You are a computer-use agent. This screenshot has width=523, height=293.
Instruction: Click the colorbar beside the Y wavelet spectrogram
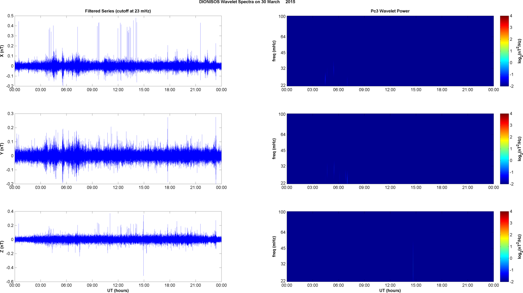pyautogui.click(x=504, y=149)
